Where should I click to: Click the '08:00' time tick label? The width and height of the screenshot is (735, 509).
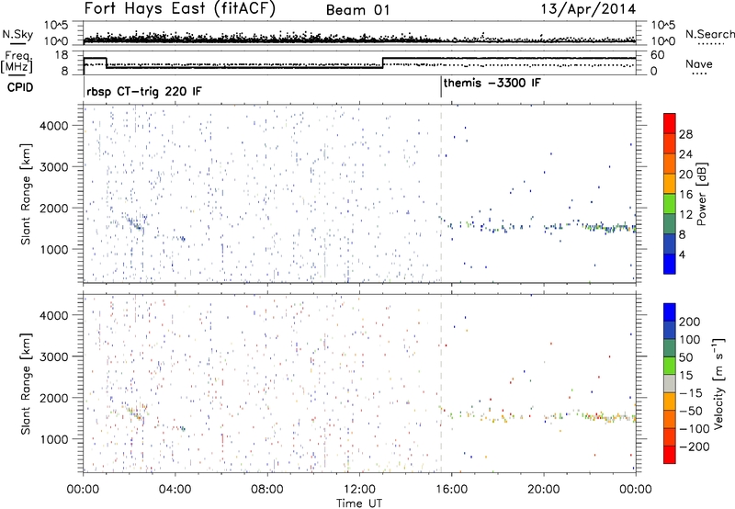(267, 490)
